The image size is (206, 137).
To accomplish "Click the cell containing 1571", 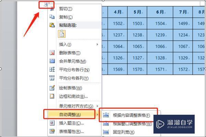I will [x=160, y=69].
